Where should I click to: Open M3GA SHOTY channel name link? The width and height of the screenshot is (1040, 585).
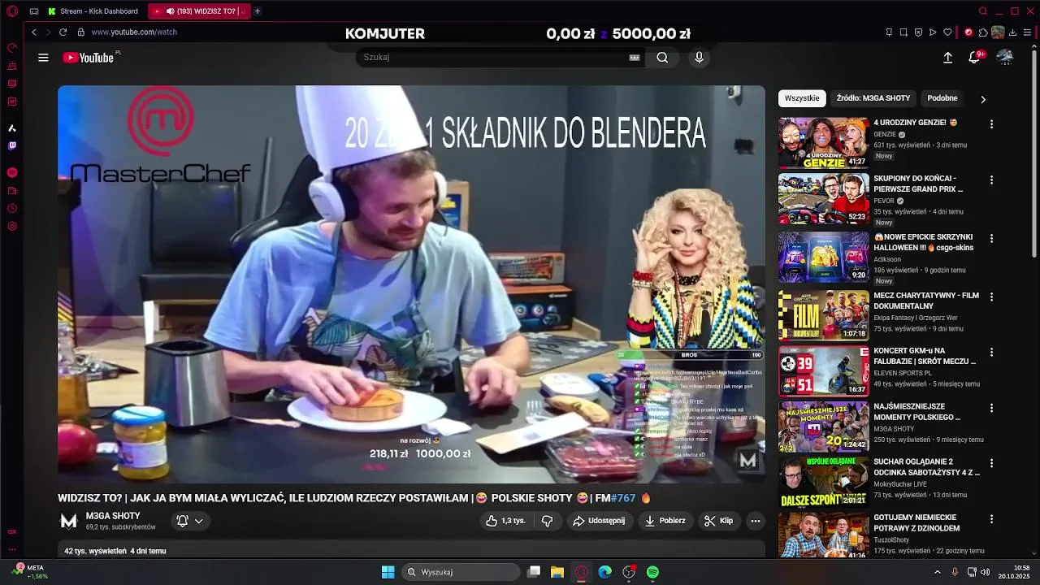coord(113,516)
